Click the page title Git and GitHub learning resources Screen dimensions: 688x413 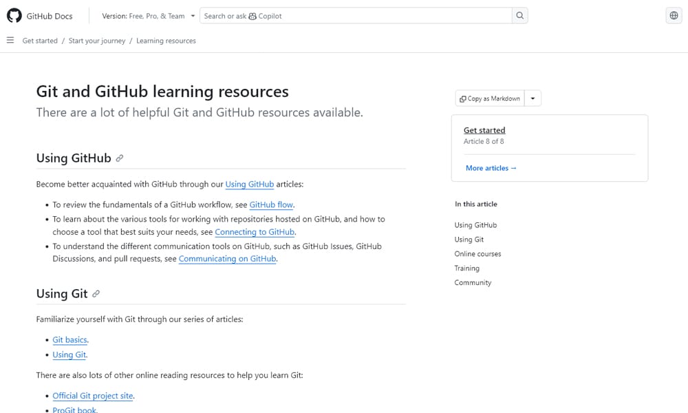[x=162, y=92]
